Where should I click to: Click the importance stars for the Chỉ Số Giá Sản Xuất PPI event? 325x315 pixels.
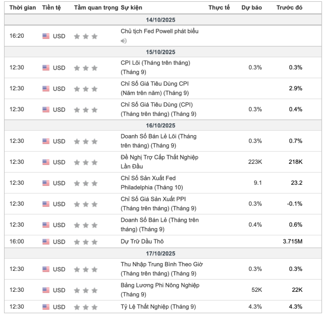coord(86,204)
